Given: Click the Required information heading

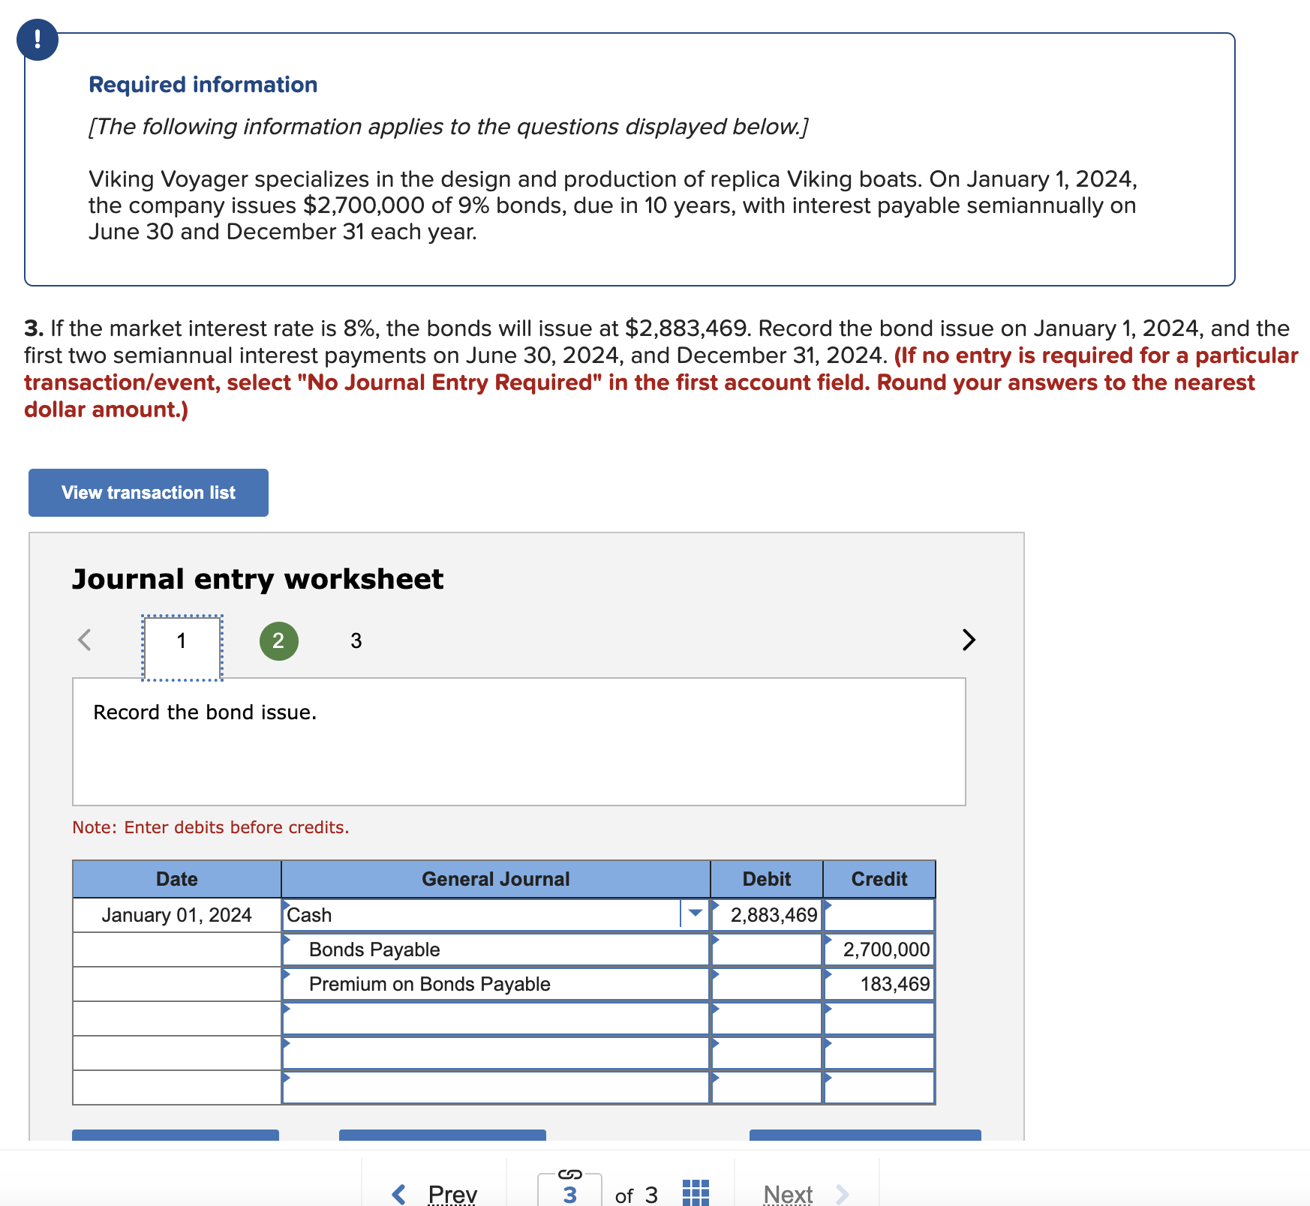Looking at the screenshot, I should (203, 85).
